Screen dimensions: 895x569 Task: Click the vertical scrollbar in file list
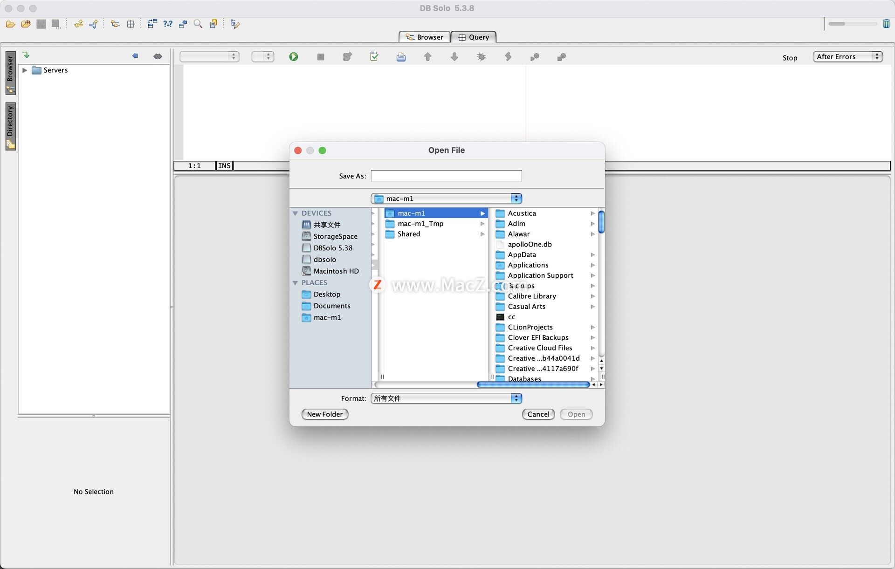coord(601,222)
